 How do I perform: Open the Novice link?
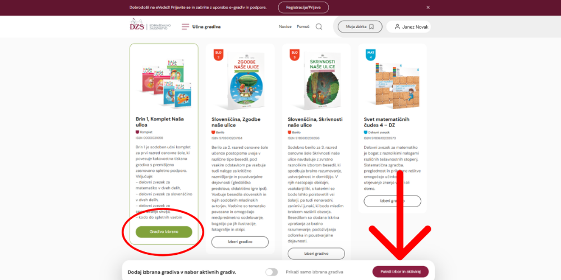point(285,27)
